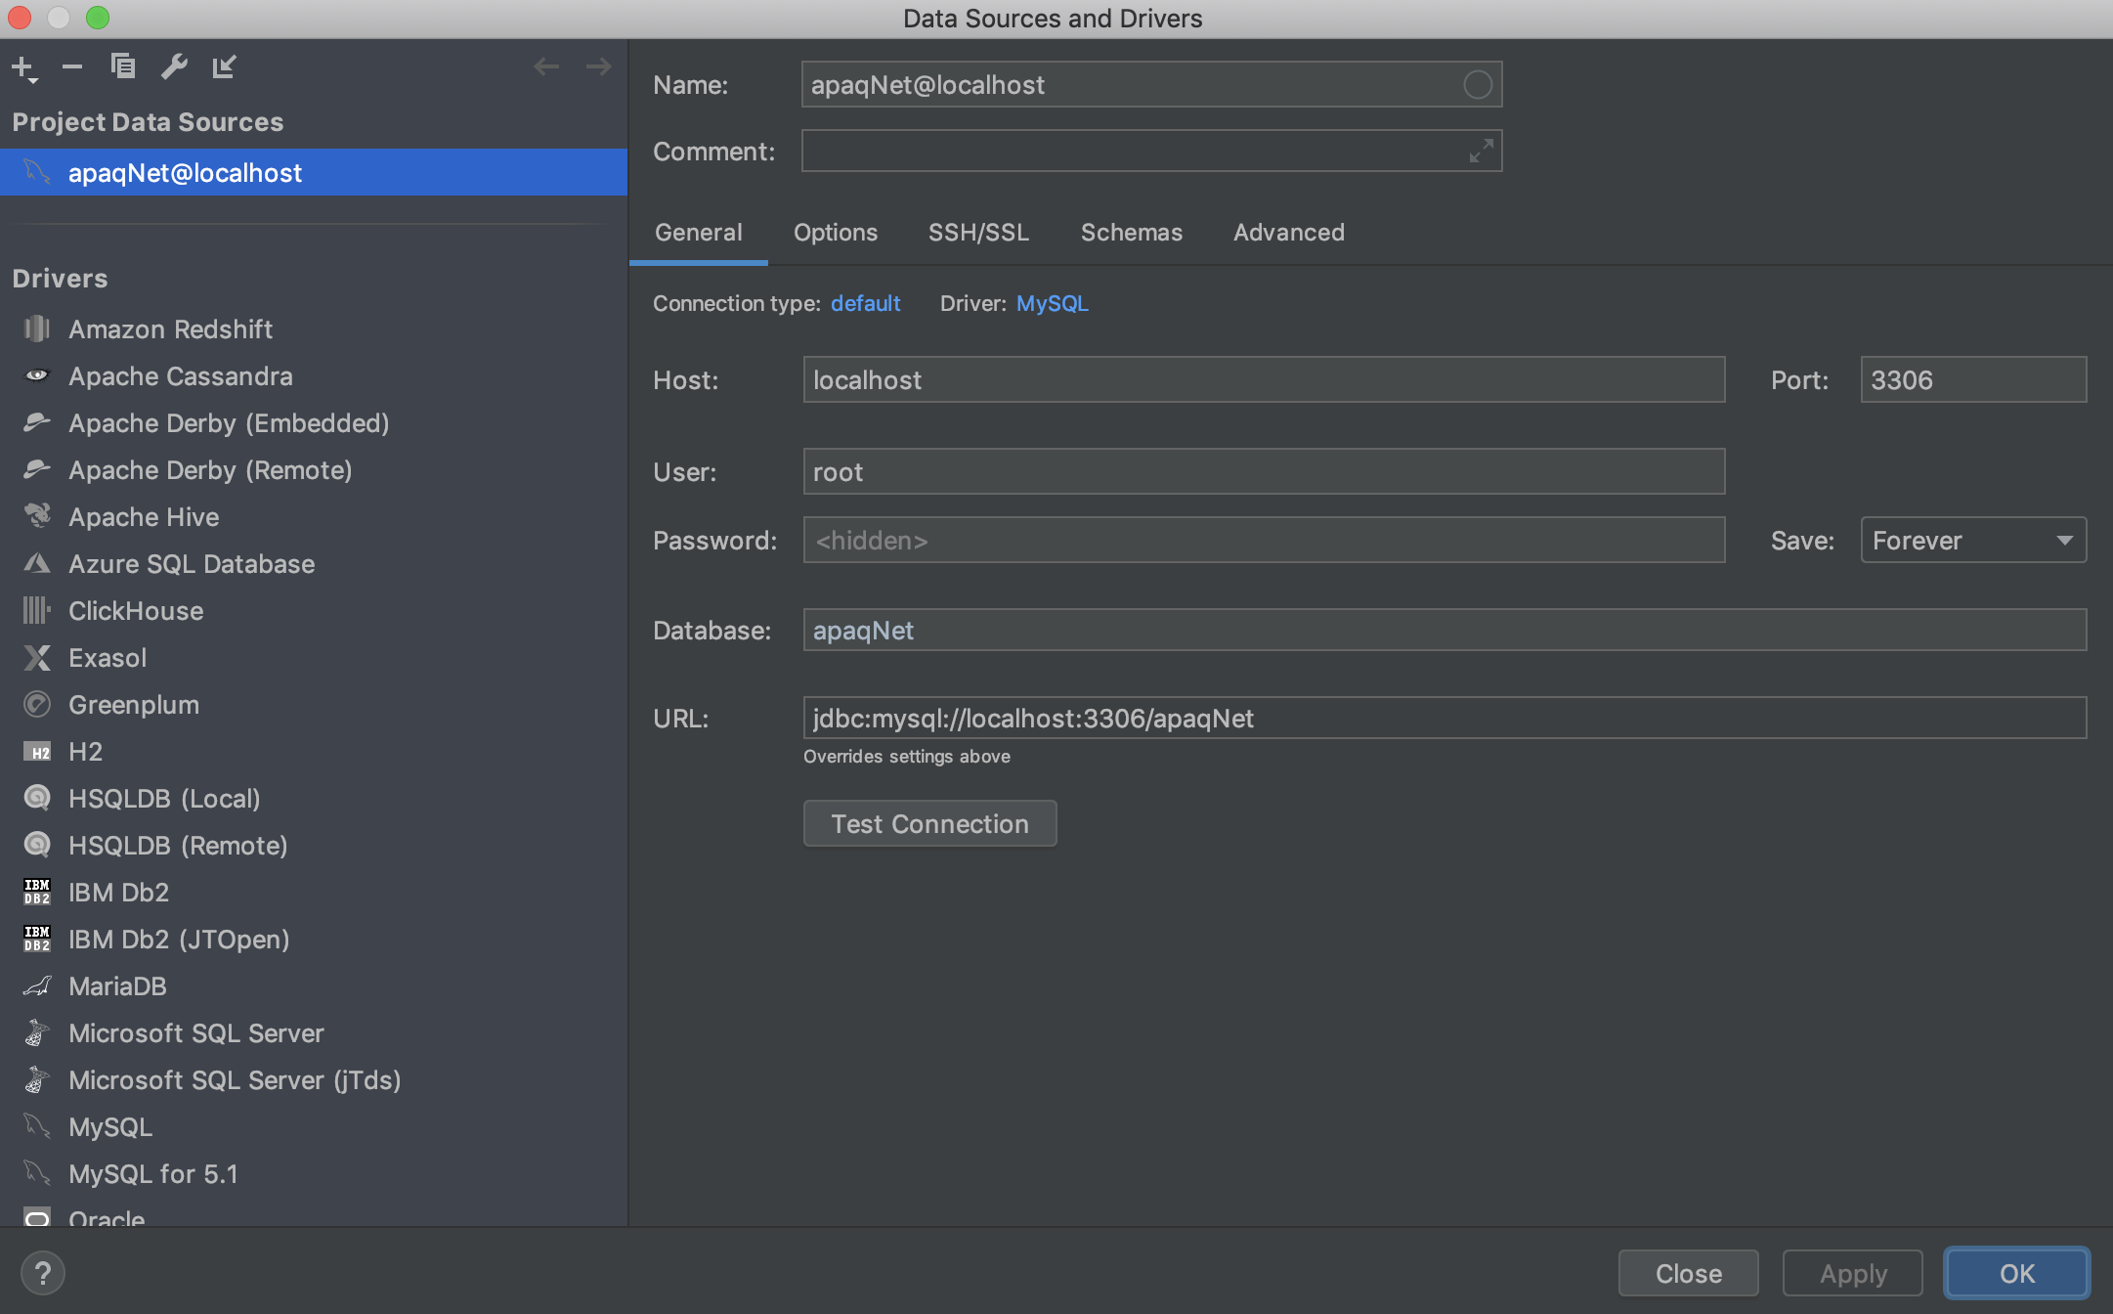Click the Test Connection button
This screenshot has width=2113, height=1314.
pos(928,824)
